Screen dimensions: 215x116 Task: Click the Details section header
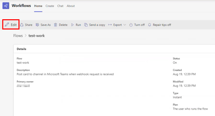pyautogui.click(x=21, y=49)
